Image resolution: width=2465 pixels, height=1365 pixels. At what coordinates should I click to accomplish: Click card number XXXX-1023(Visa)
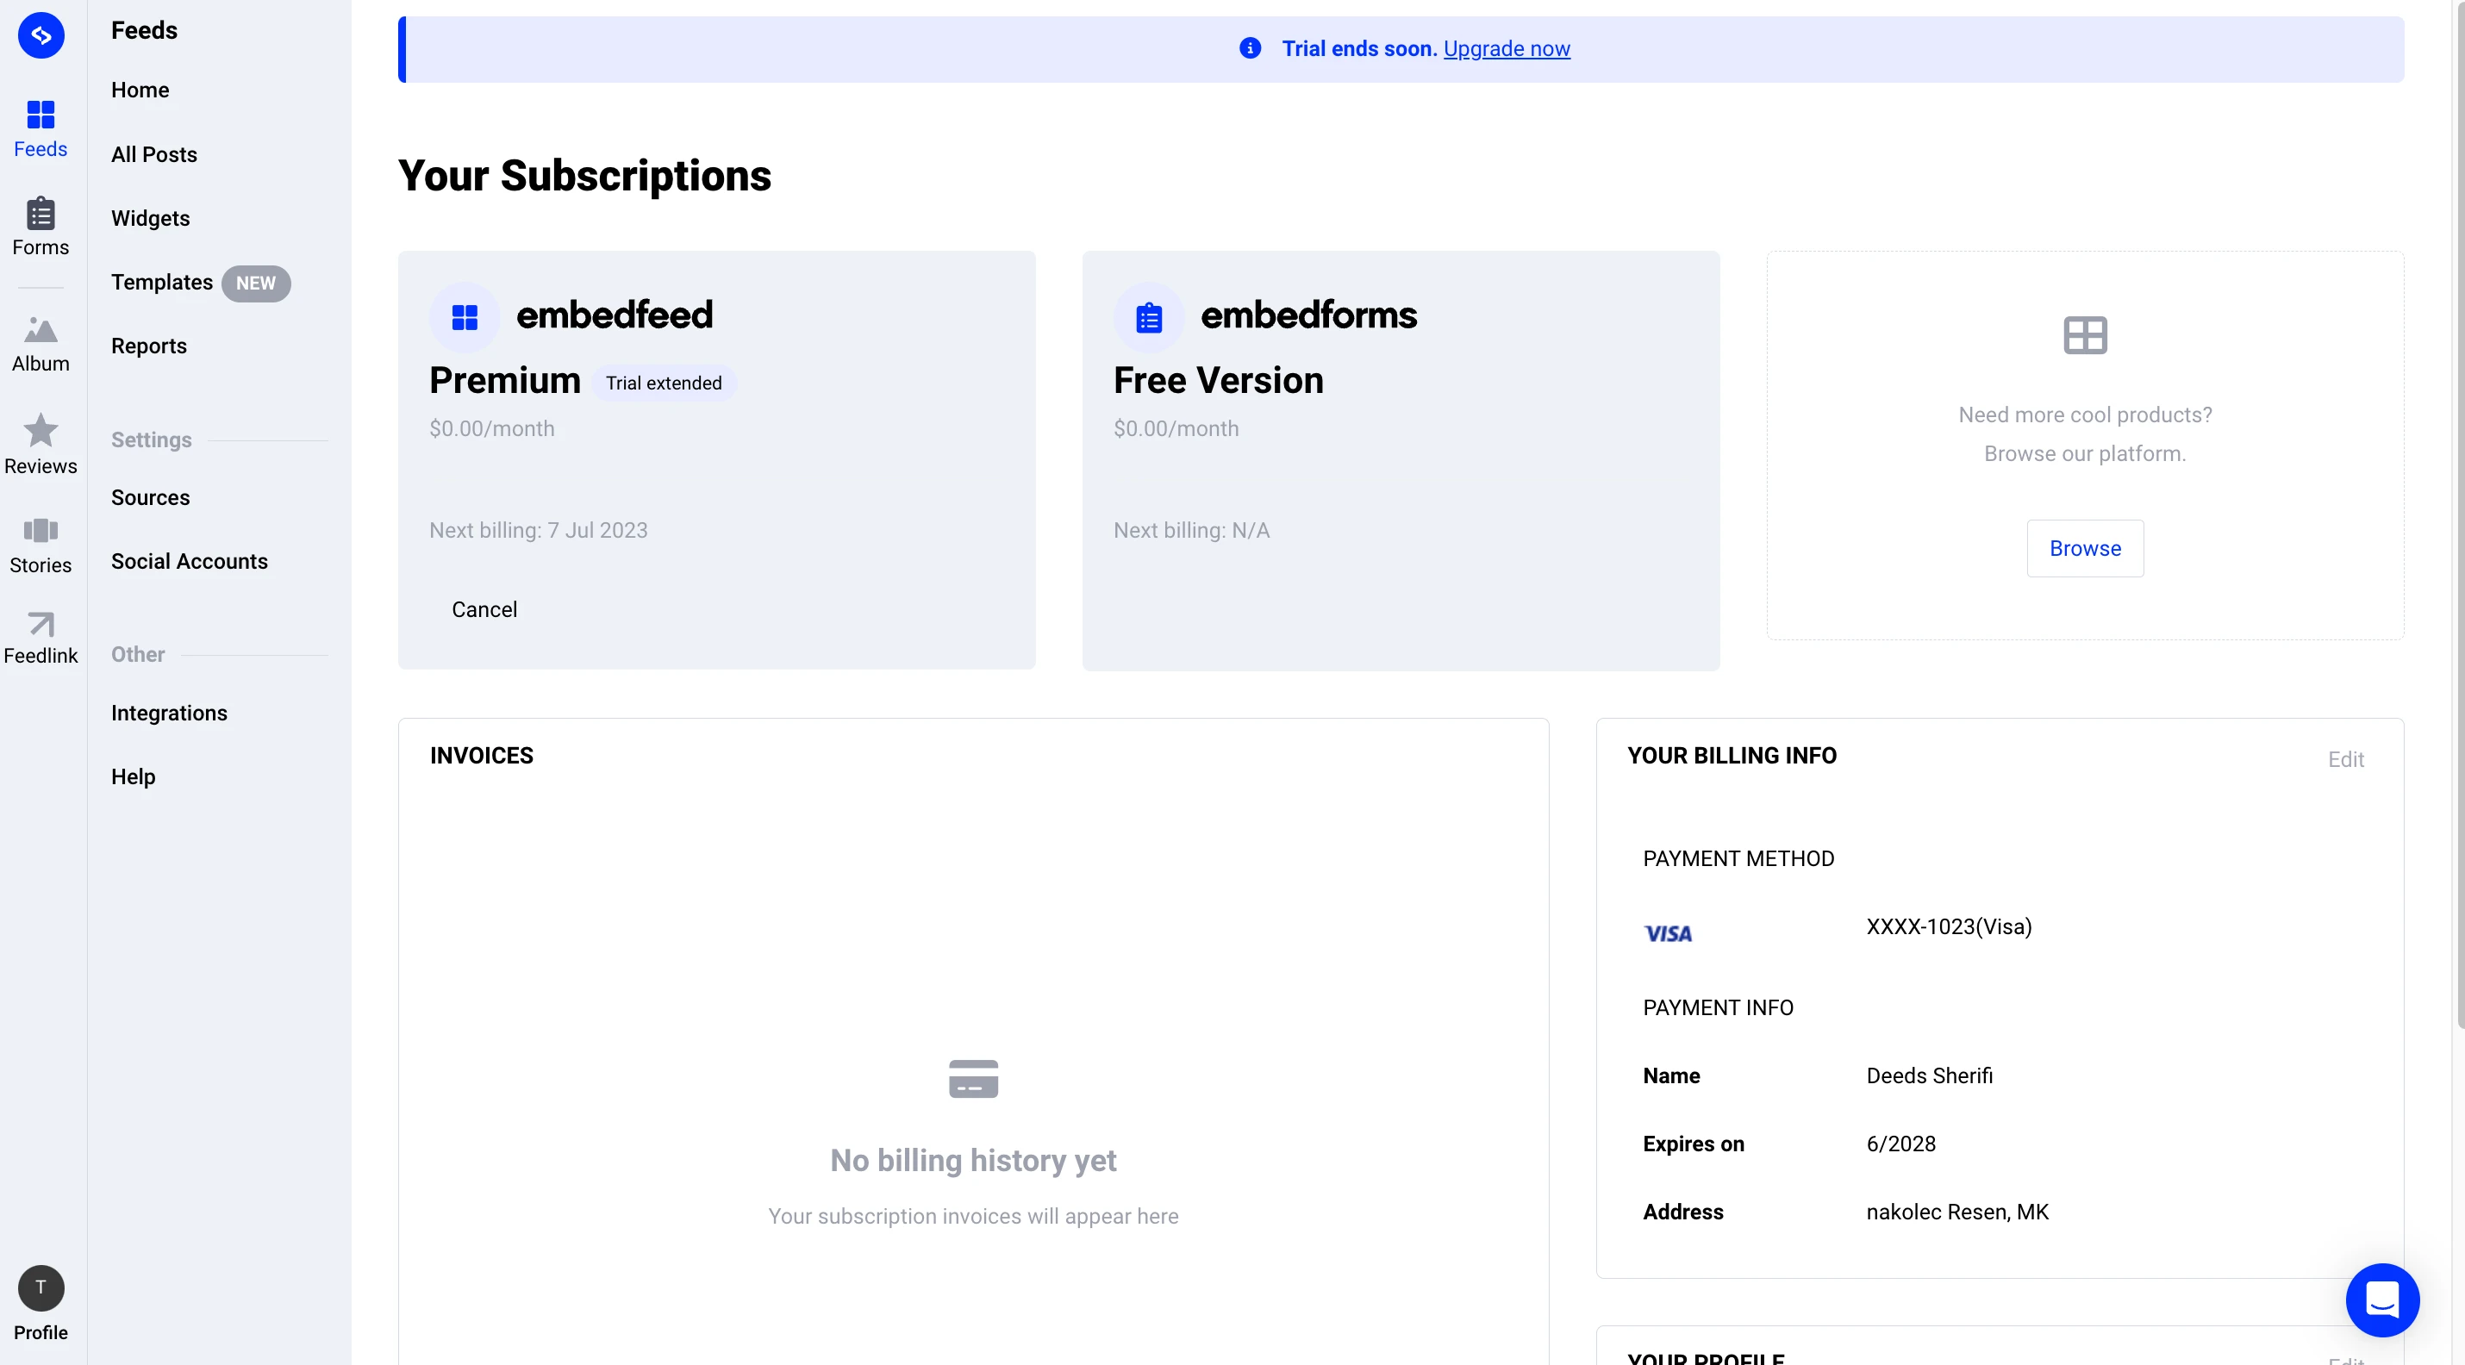click(x=1950, y=927)
